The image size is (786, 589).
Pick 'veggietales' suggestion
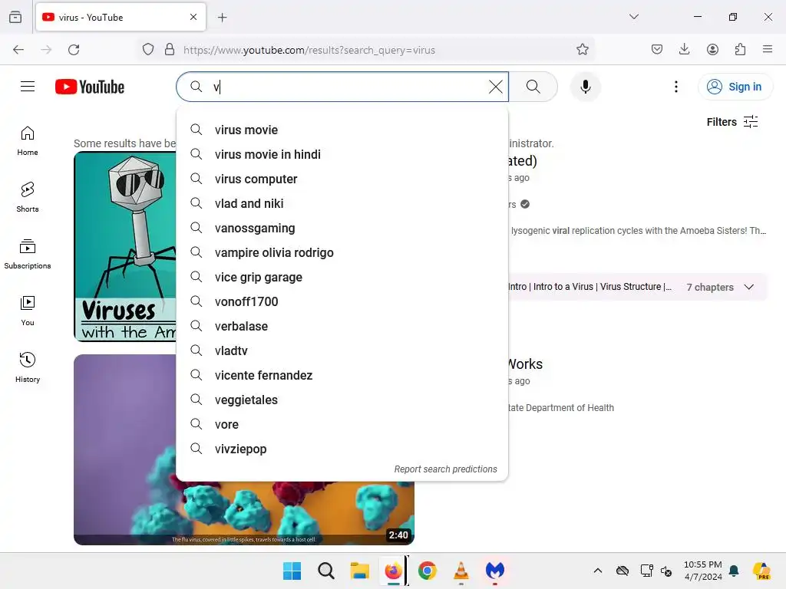(342, 400)
